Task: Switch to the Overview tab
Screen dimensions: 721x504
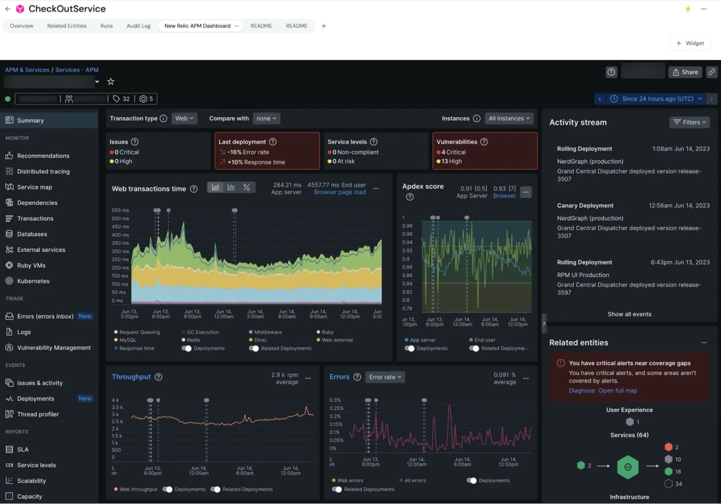Action: click(x=22, y=26)
